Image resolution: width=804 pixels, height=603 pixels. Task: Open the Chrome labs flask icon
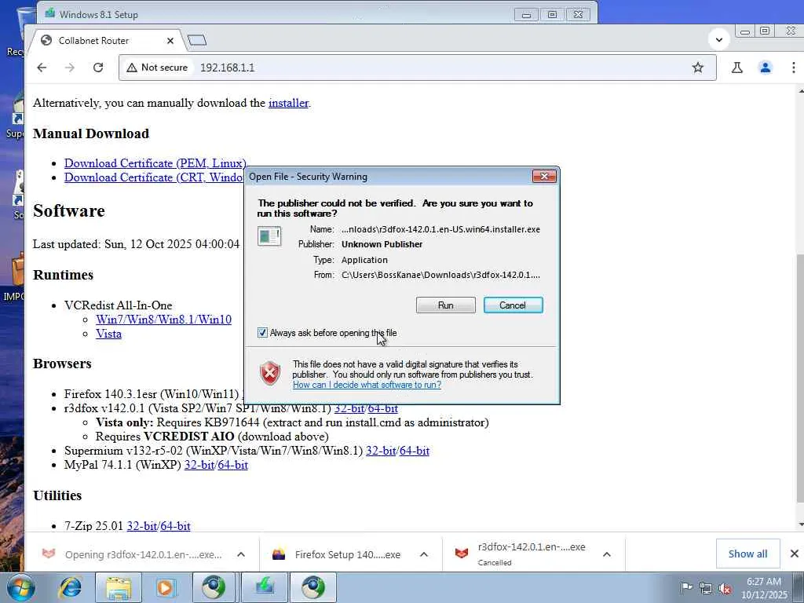click(x=737, y=68)
